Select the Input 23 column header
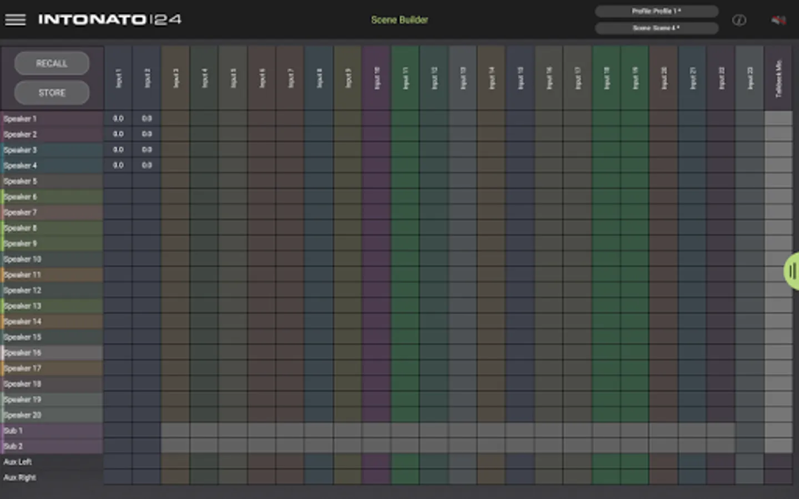The image size is (799, 499). pos(750,78)
